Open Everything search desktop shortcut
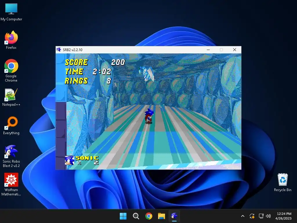The width and height of the screenshot is (297, 223). (11, 125)
